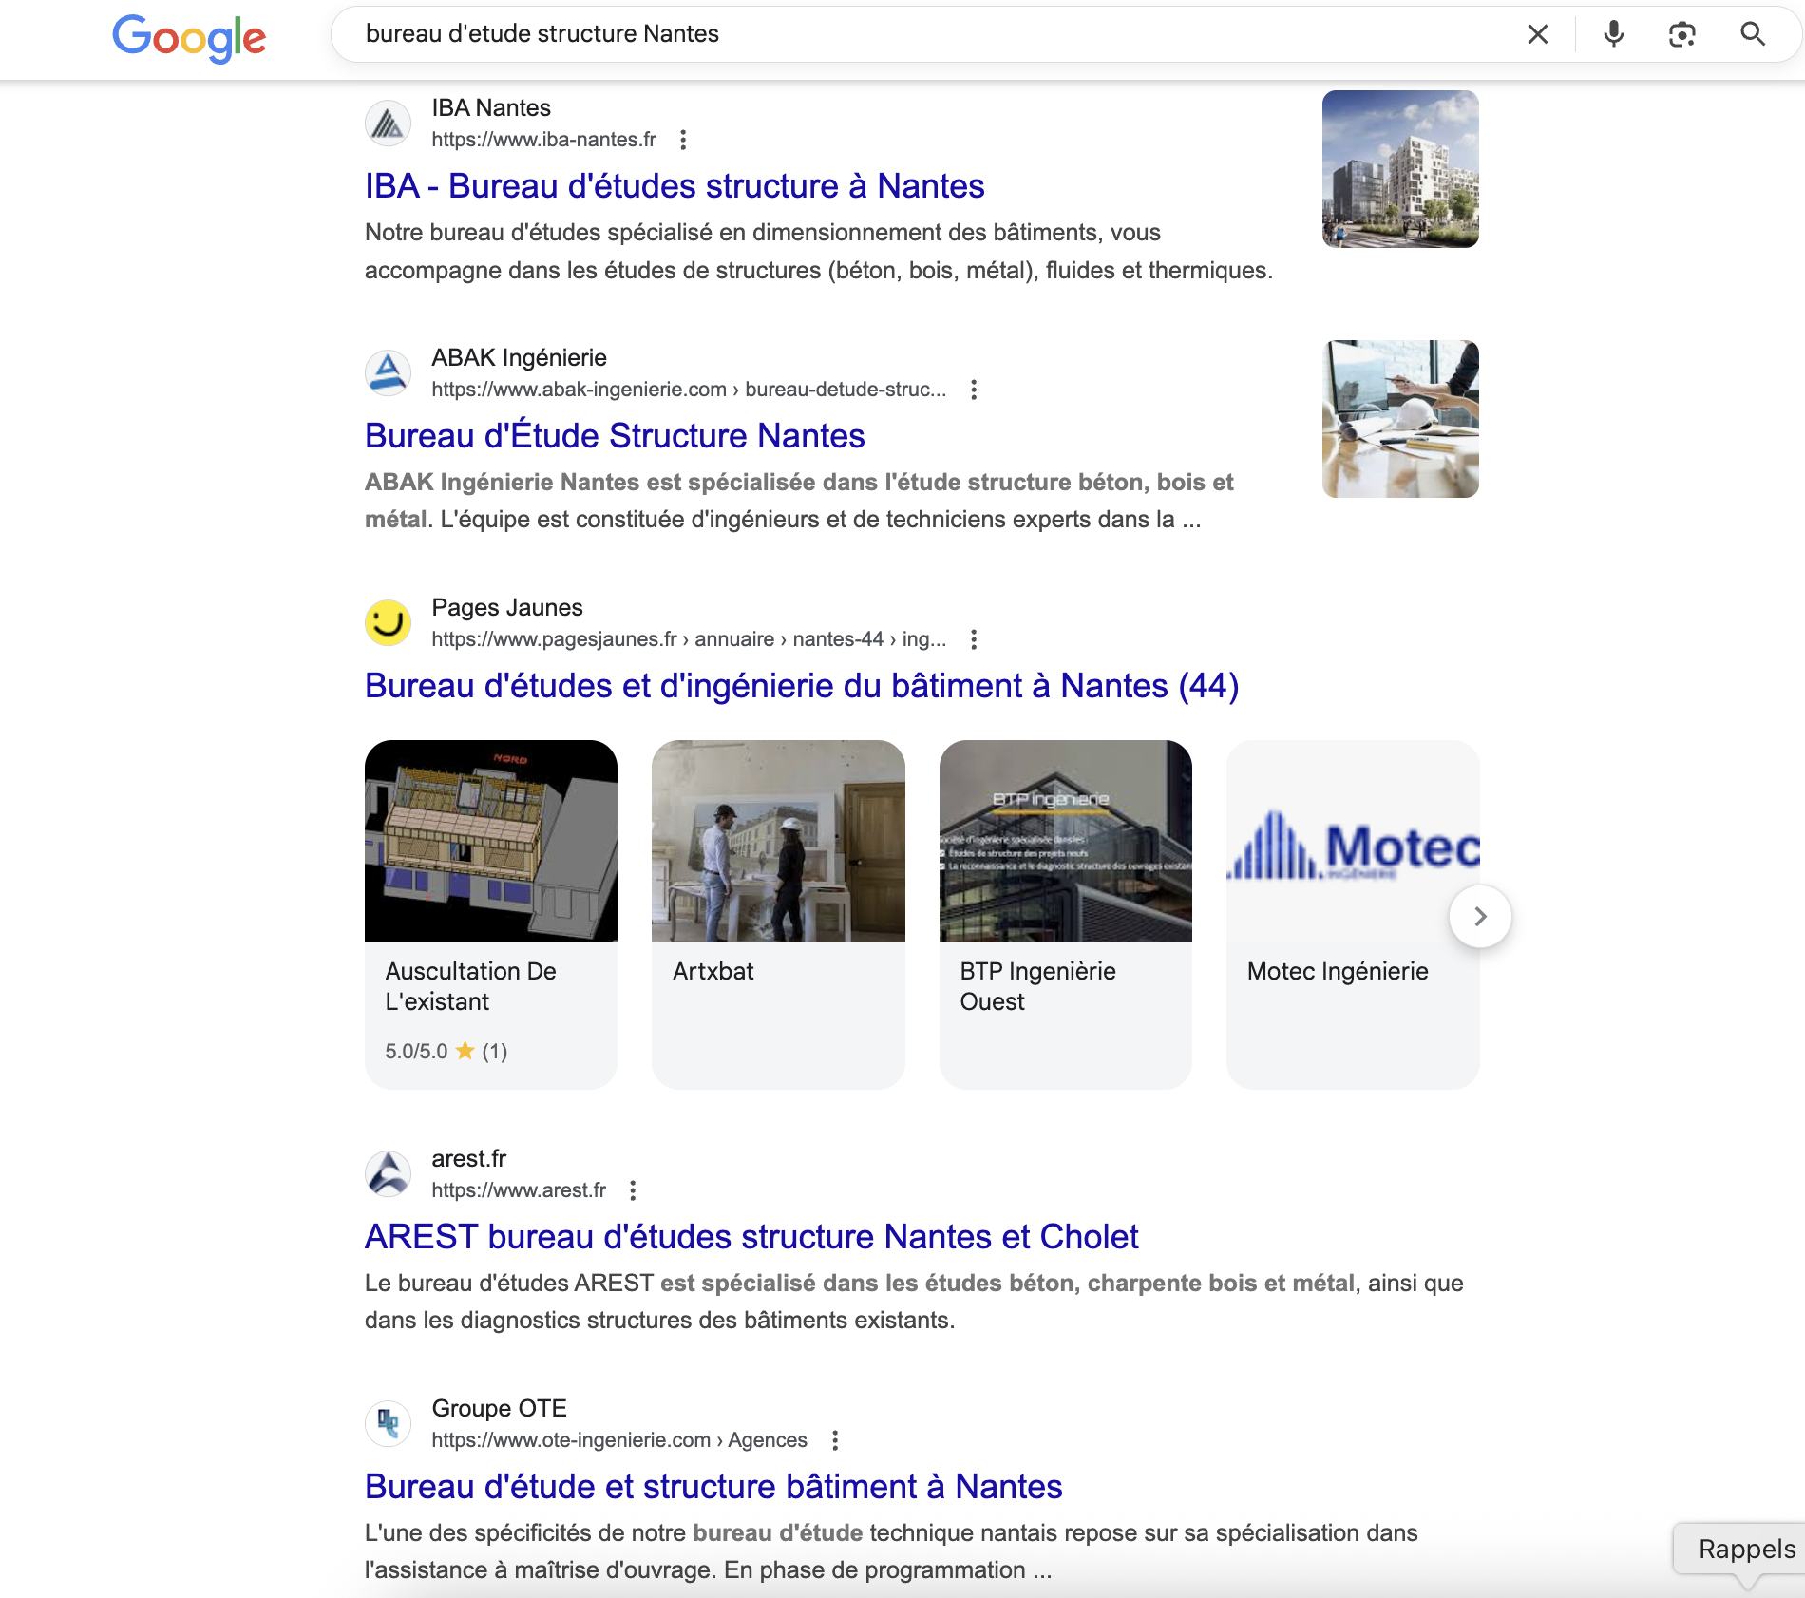Image resolution: width=1805 pixels, height=1598 pixels.
Task: Open more options for arest.fr result
Action: point(633,1190)
